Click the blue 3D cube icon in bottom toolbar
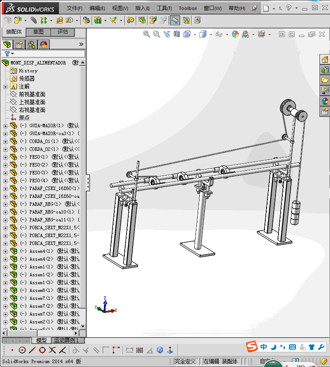Screen dimensions: 330x367 160,350
